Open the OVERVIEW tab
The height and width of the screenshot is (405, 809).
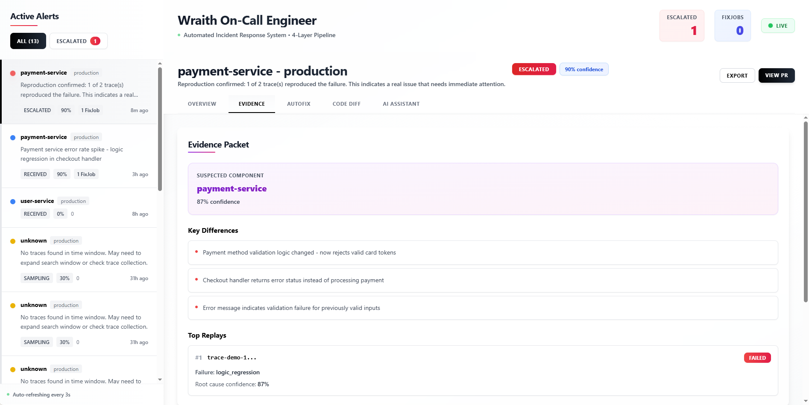[x=202, y=104]
